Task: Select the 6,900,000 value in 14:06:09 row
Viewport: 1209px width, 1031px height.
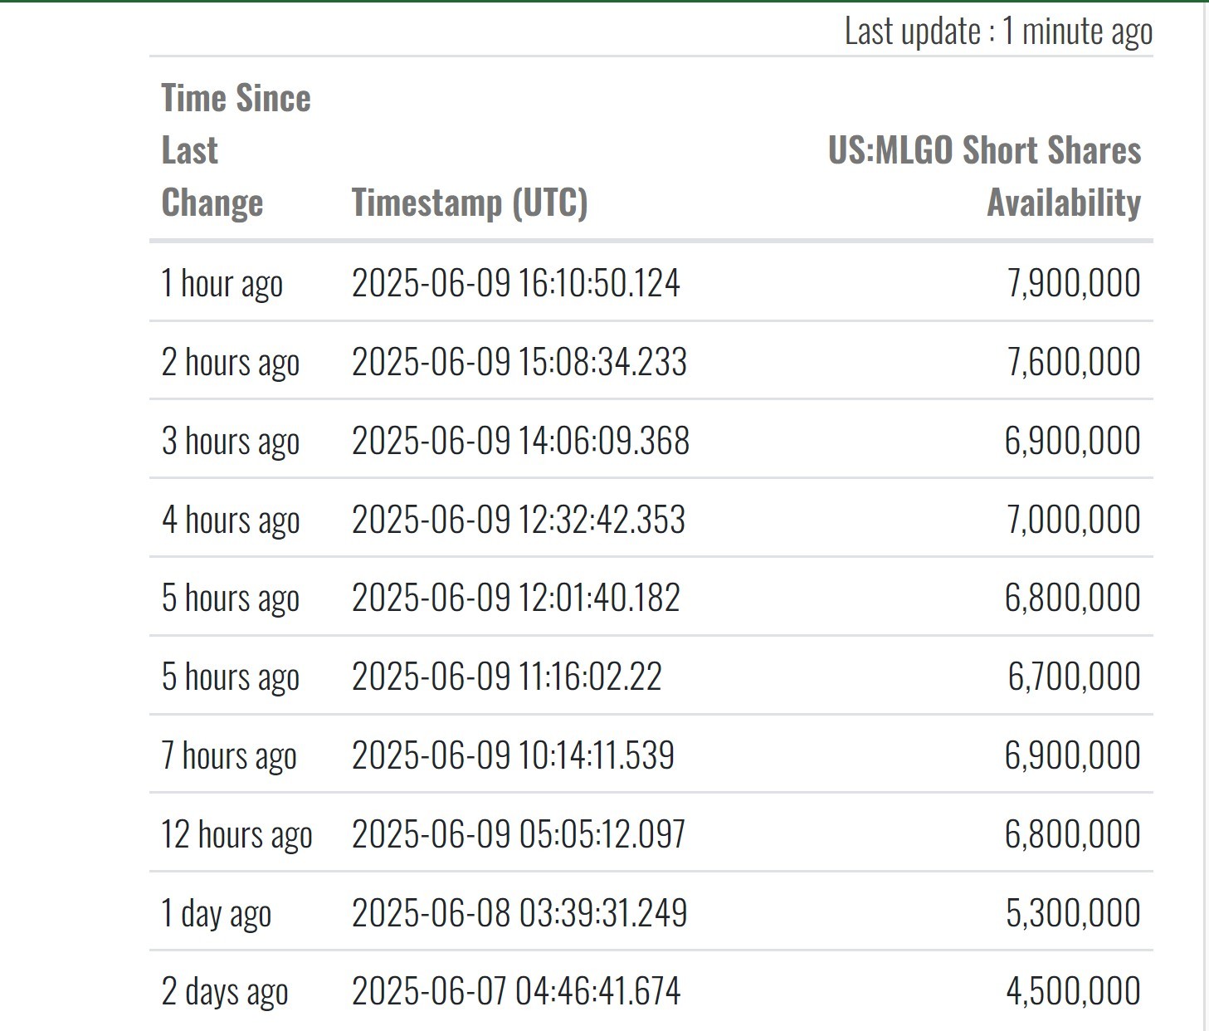Action: pos(1073,441)
